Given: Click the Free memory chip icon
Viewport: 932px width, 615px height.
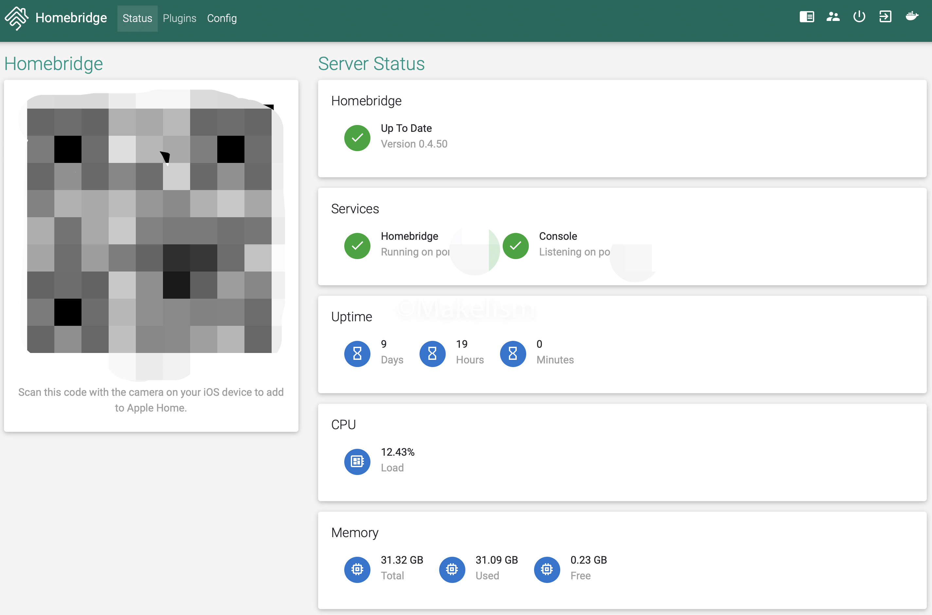Looking at the screenshot, I should 547,570.
